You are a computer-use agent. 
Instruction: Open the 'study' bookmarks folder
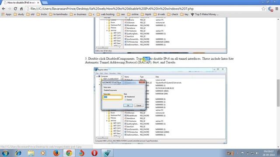point(19,14)
